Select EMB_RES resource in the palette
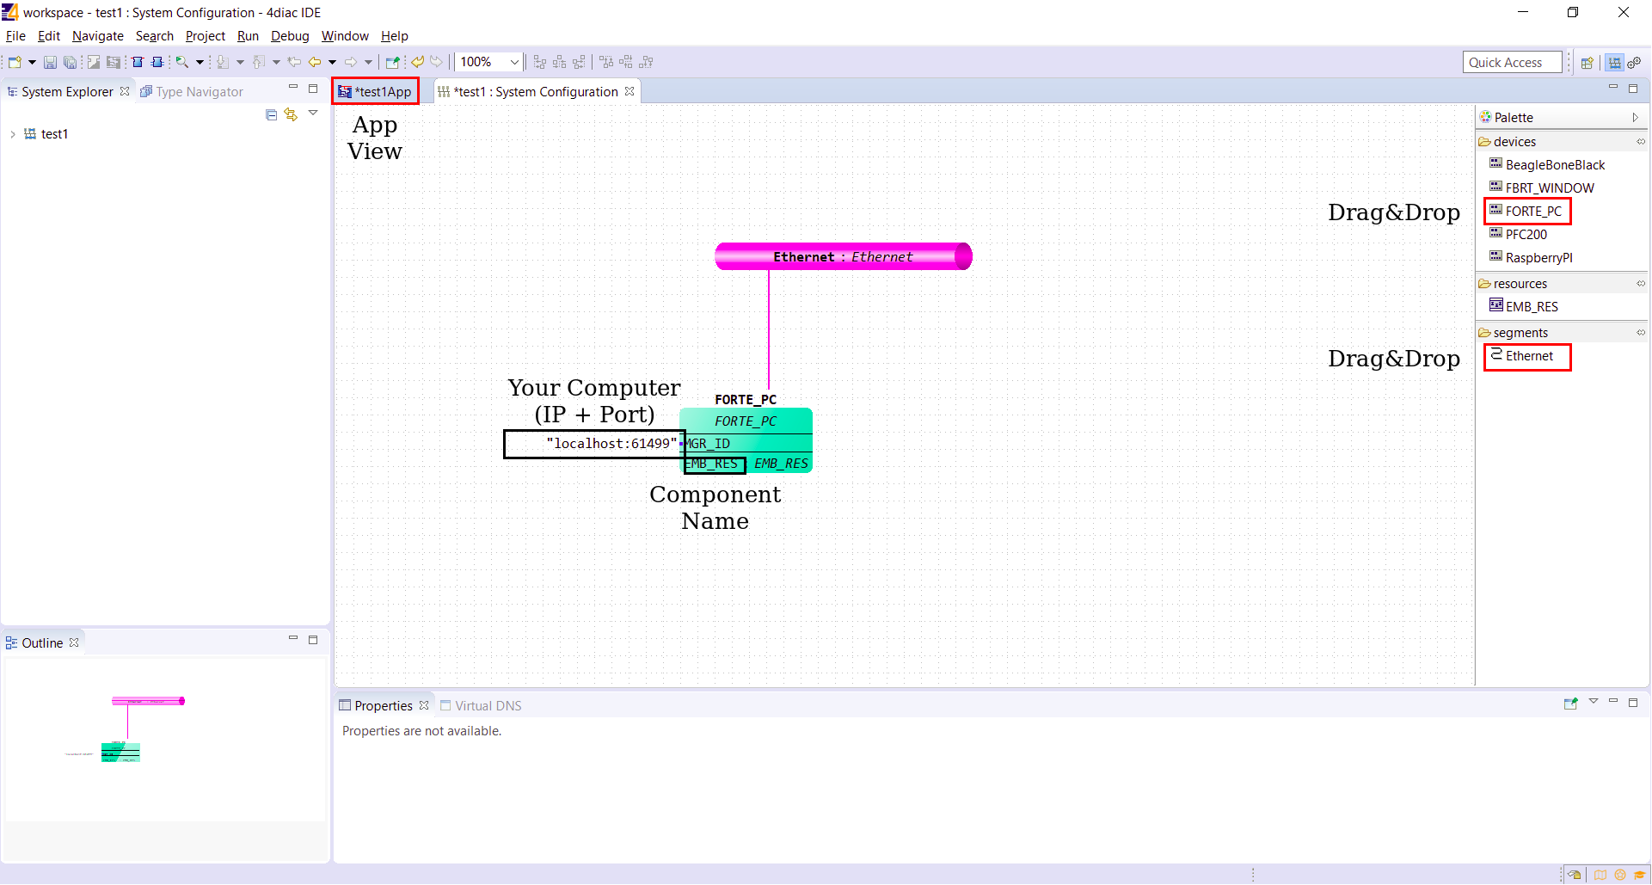This screenshot has width=1652, height=885. [1531, 307]
